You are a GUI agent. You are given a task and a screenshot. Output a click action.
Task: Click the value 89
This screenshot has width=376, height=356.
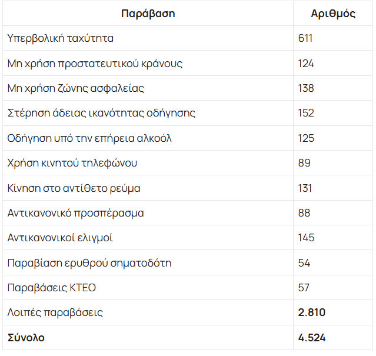coord(304,163)
